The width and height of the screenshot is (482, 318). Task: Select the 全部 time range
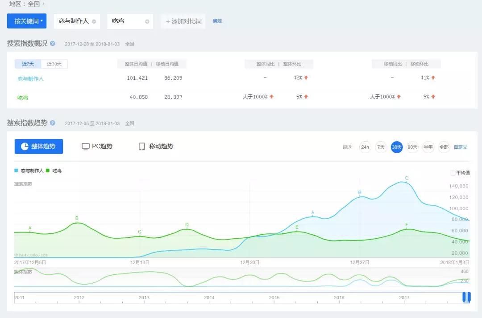444,147
